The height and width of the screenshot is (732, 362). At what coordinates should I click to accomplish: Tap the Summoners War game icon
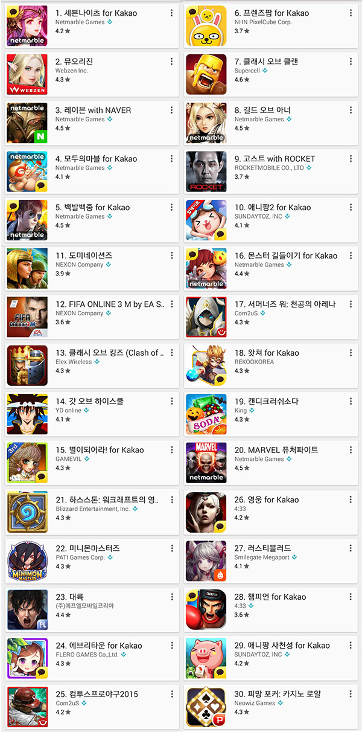[206, 317]
